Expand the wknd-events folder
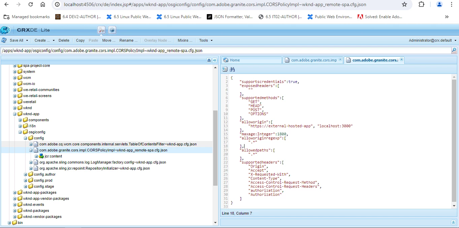The height and width of the screenshot is (228, 459). 15,204
